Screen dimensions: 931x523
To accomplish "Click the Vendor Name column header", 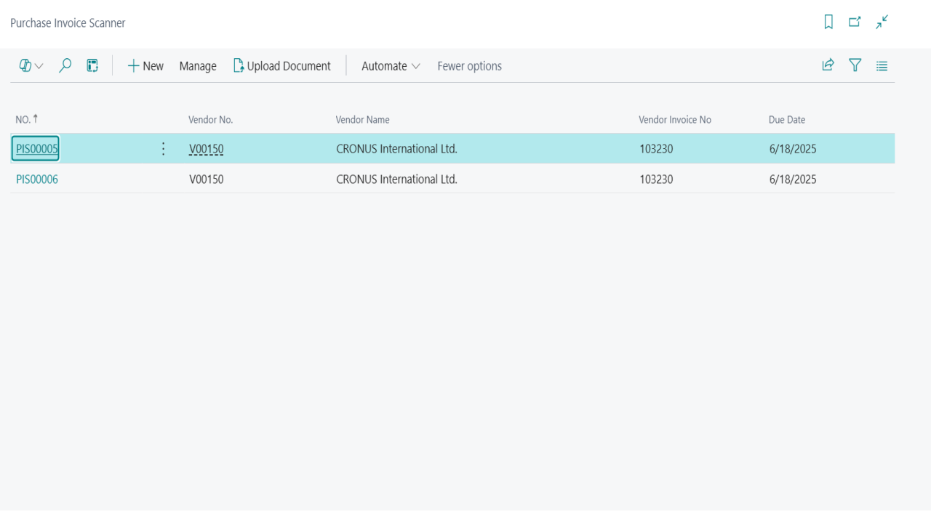I will point(362,120).
